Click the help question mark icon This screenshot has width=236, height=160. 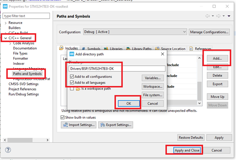coord(8,150)
